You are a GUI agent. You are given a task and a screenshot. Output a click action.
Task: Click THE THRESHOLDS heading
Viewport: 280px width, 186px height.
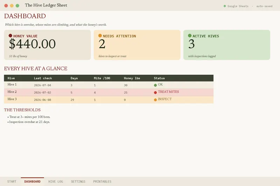pyautogui.click(x=22, y=110)
